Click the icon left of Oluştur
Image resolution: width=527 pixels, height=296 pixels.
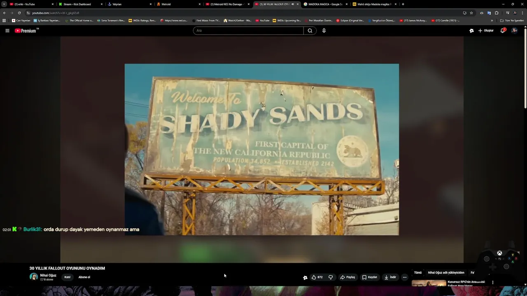pos(471,30)
